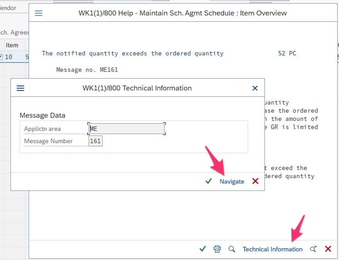Viewport: 339px width, 260px height.
Task: Open Technical Information from Help footer
Action: 272,249
